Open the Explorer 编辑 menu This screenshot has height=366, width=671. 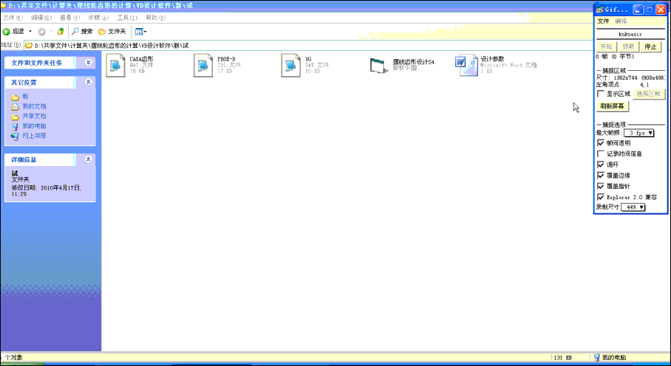coord(41,18)
